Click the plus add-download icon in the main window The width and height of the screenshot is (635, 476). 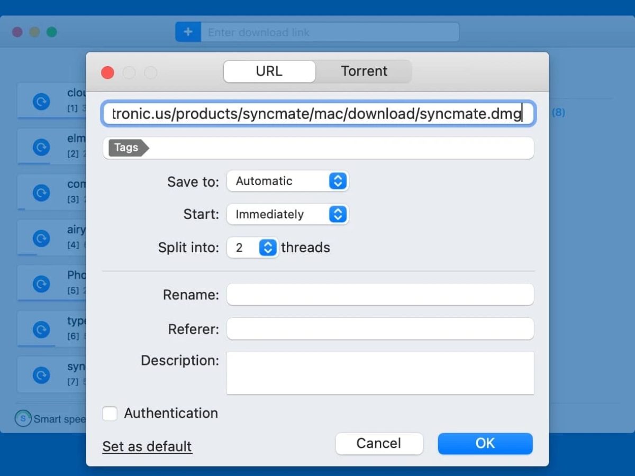click(188, 32)
